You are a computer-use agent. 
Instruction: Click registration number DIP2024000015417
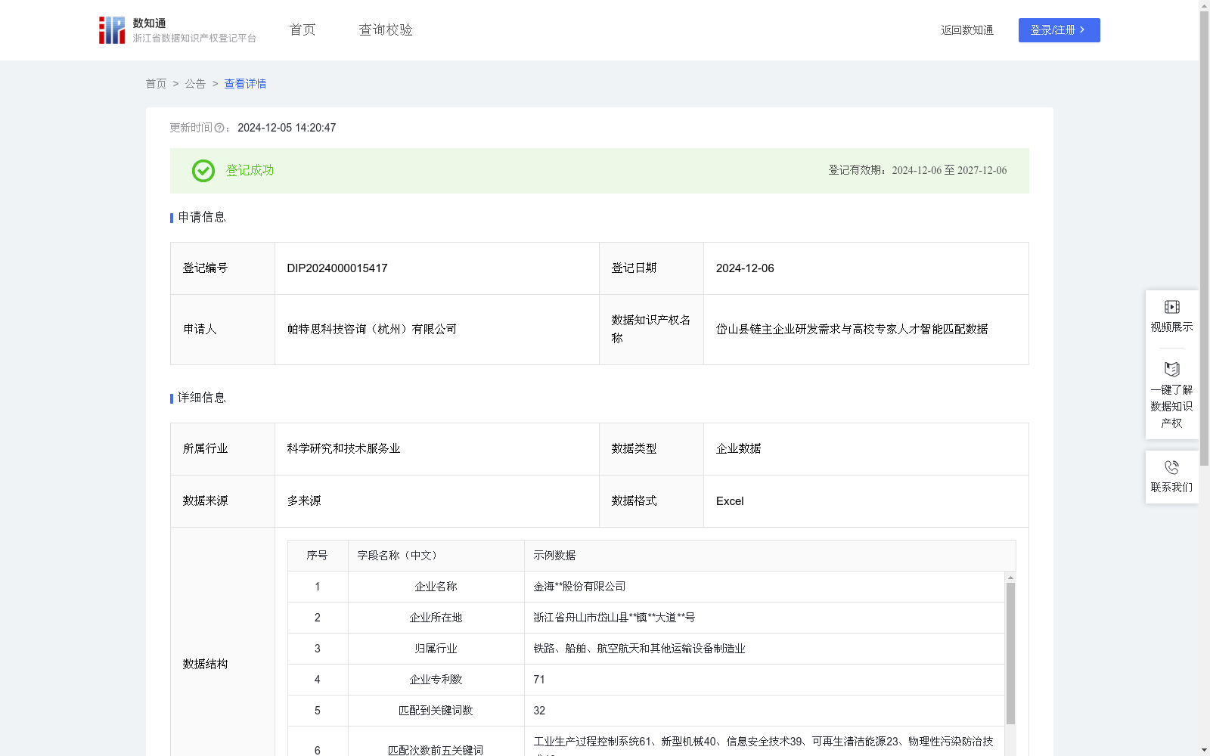click(337, 268)
